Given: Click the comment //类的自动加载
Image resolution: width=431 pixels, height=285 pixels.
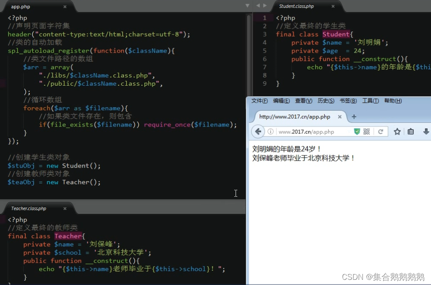Looking at the screenshot, I should pos(35,43).
